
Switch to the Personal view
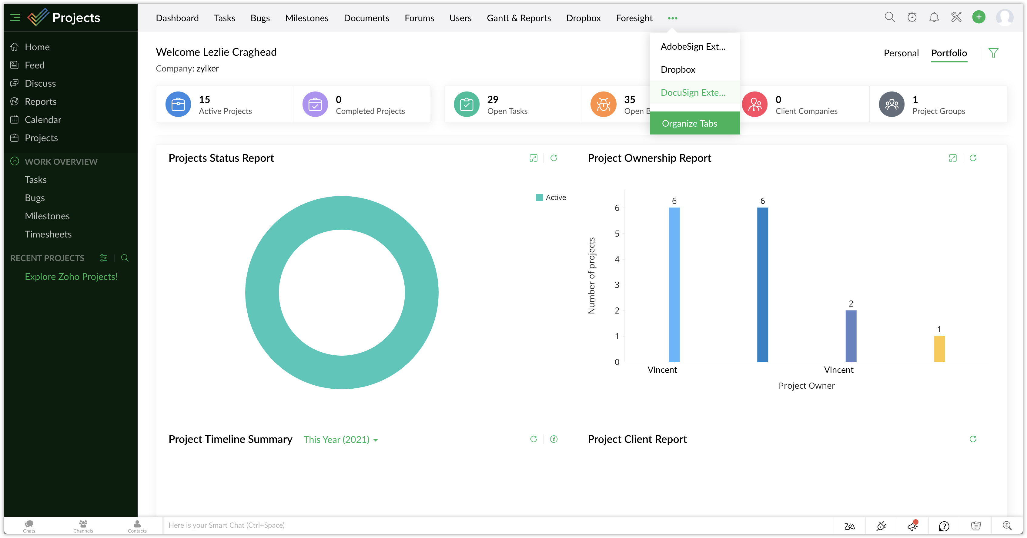[901, 53]
